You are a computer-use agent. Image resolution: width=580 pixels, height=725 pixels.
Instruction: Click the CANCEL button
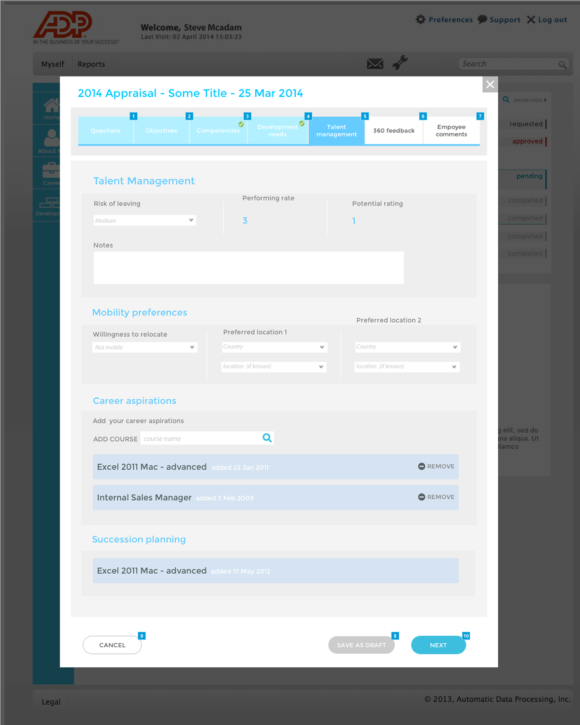pyautogui.click(x=112, y=645)
